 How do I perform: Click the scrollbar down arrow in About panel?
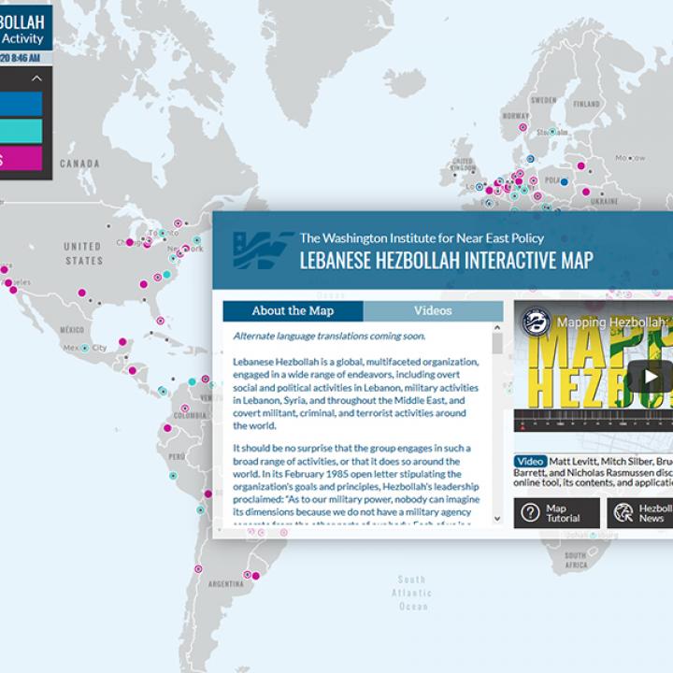tap(497, 519)
